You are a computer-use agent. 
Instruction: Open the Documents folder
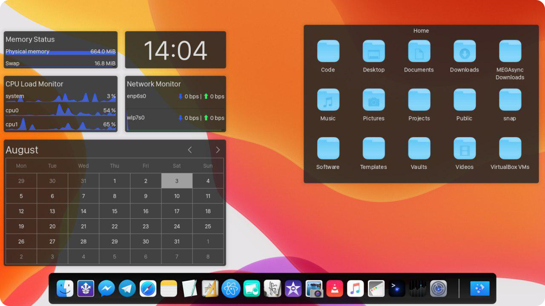click(x=419, y=56)
